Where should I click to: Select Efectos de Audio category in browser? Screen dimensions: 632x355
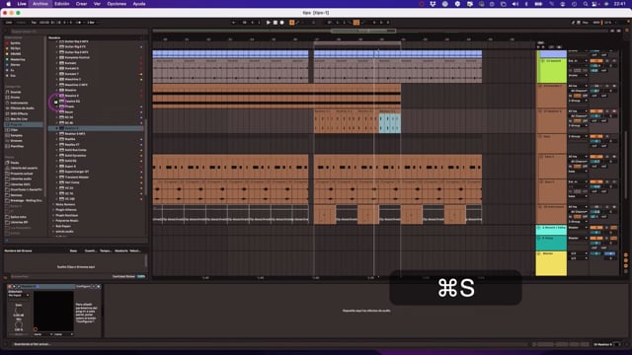point(22,108)
